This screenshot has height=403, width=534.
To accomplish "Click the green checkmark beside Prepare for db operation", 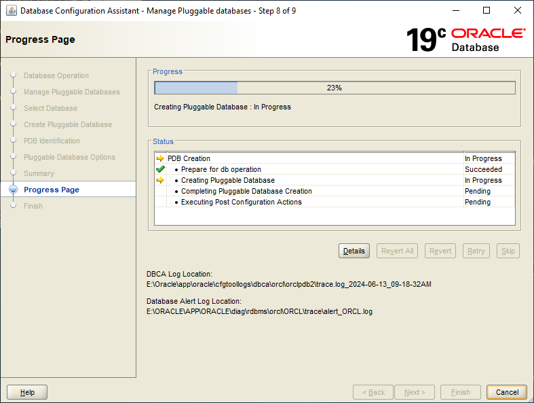I will click(x=160, y=169).
